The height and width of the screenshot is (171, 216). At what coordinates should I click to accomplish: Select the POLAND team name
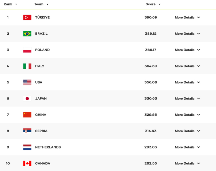point(42,50)
